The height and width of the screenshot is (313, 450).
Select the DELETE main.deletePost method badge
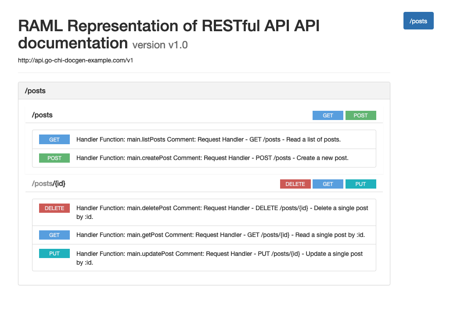[x=54, y=208]
